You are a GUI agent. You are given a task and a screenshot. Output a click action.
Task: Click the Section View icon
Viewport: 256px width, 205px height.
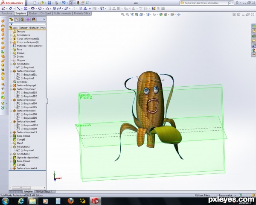[x=137, y=15]
